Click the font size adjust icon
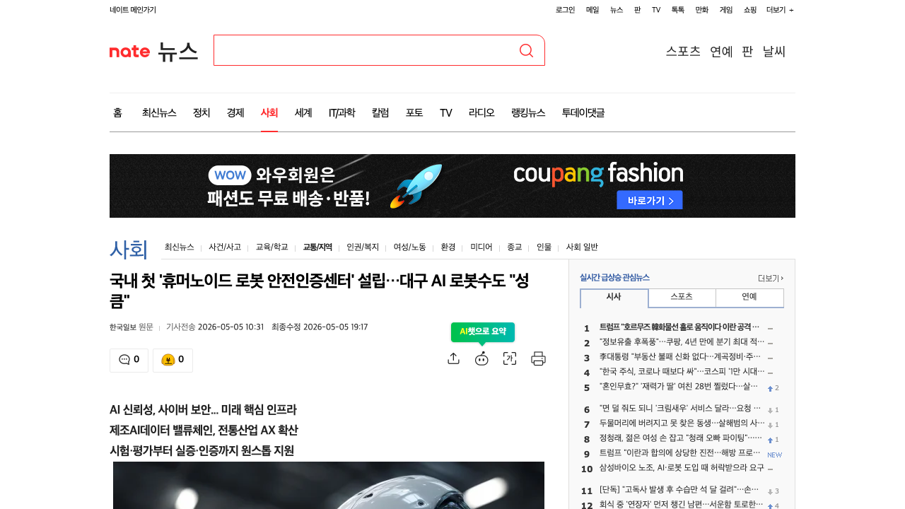The height and width of the screenshot is (509, 905). 510,358
